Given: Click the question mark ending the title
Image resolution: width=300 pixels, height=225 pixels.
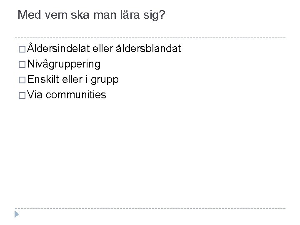Looking at the screenshot, I should [162, 15].
